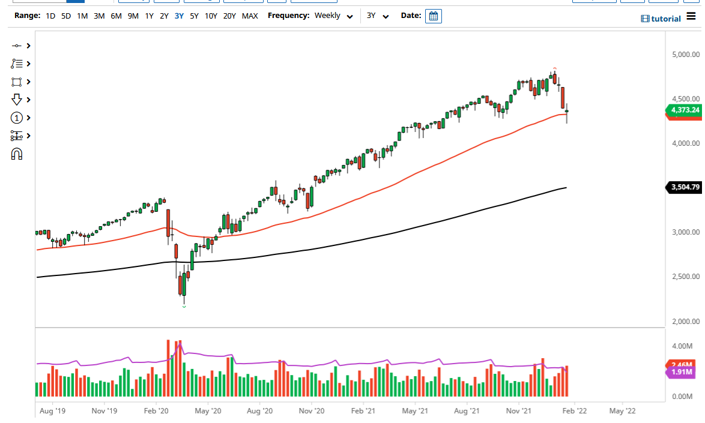Screen dimensions: 705x423
Task: Expand the trendline tool options chevron
Action: 27,45
